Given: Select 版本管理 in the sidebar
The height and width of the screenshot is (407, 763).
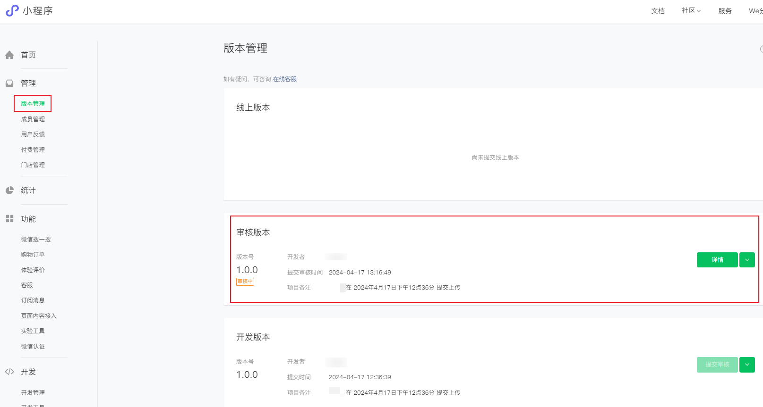Looking at the screenshot, I should coord(33,104).
